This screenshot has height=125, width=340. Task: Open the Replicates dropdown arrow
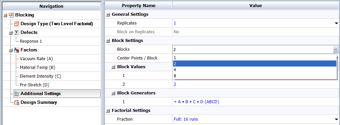[x=336, y=23]
